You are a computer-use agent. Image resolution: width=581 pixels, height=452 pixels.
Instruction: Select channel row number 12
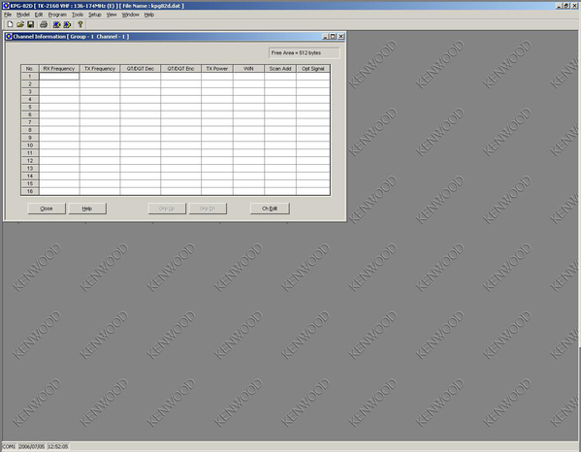[30, 161]
